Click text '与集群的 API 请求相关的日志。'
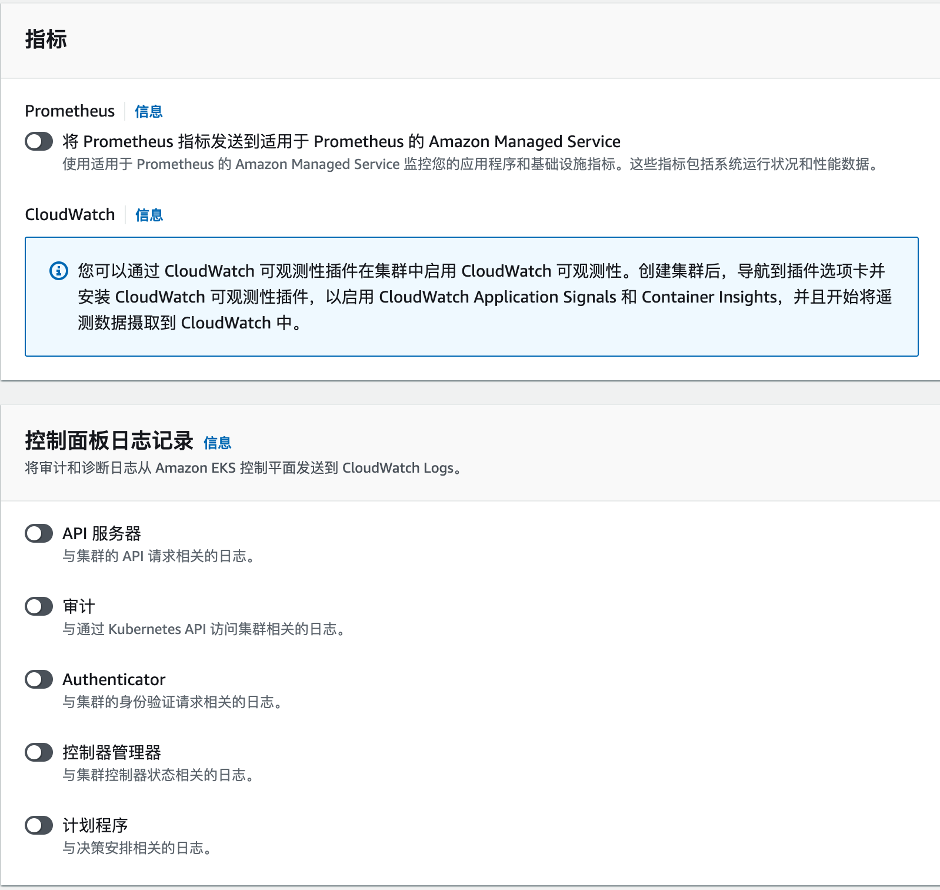The height and width of the screenshot is (890, 940). tap(161, 556)
